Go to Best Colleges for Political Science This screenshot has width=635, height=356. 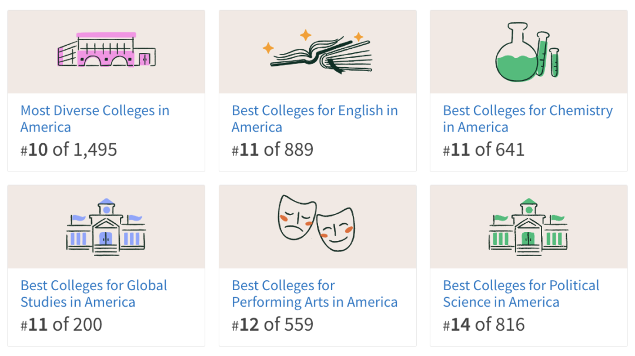[521, 294]
